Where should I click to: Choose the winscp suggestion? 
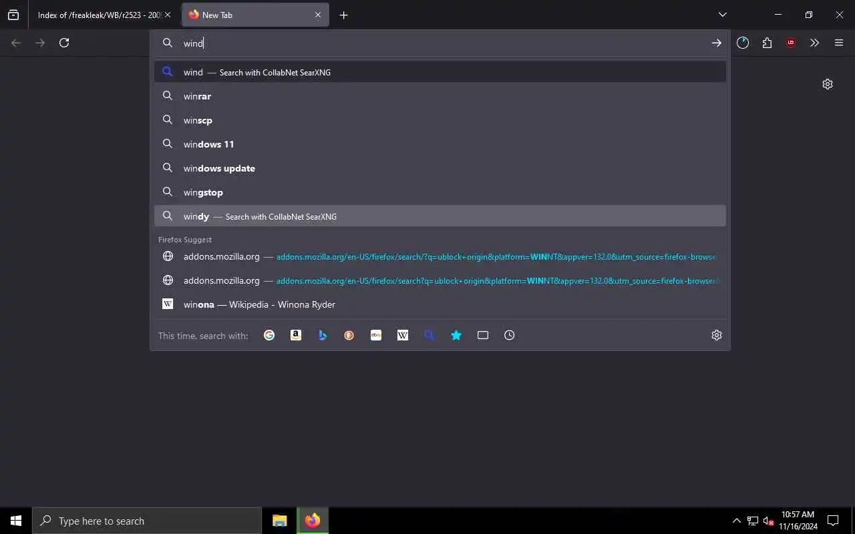[x=440, y=120]
